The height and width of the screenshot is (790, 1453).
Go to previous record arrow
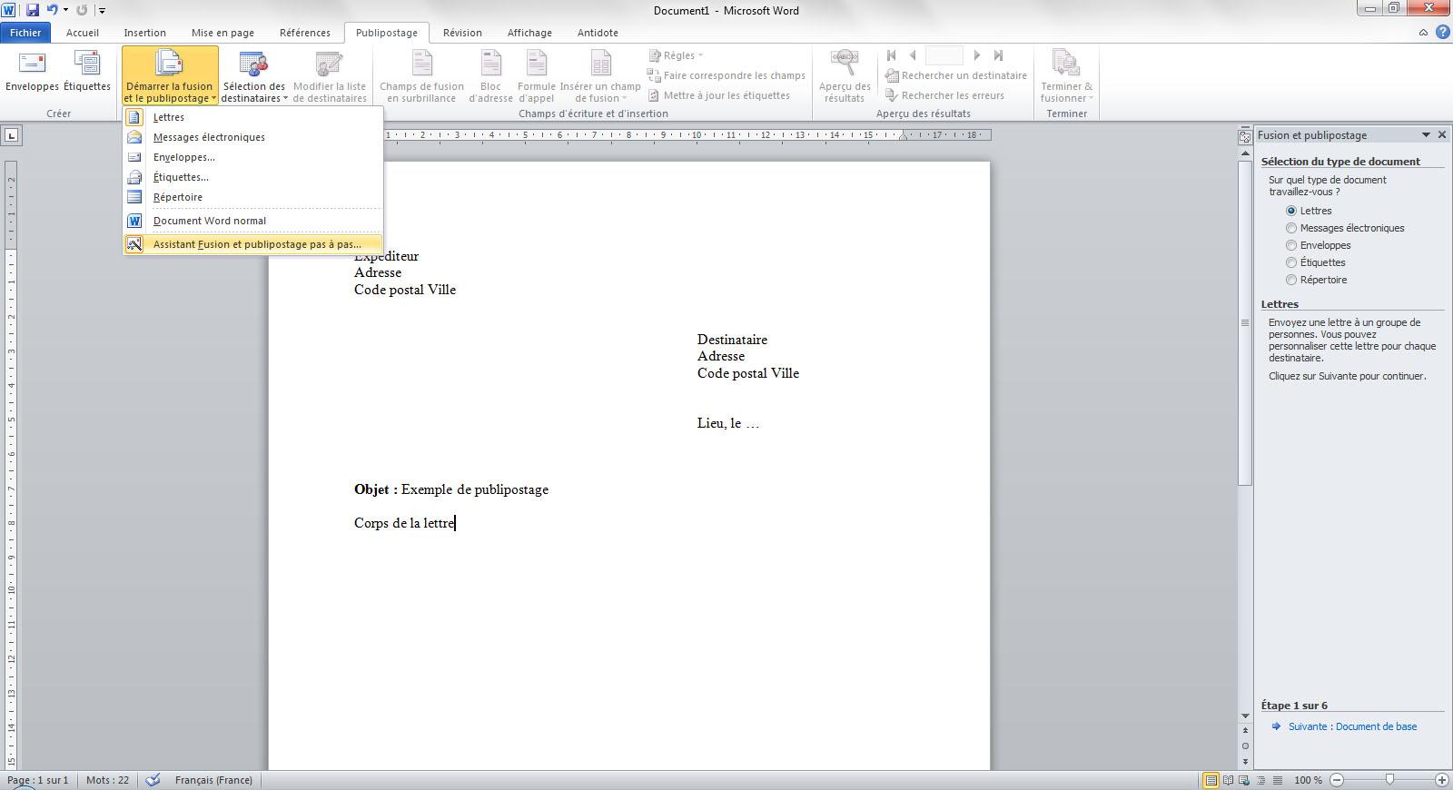[913, 55]
